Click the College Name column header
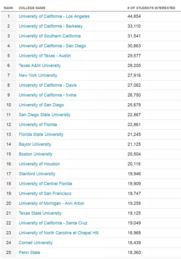Viewport: 181px width, 259px height. click(x=32, y=8)
